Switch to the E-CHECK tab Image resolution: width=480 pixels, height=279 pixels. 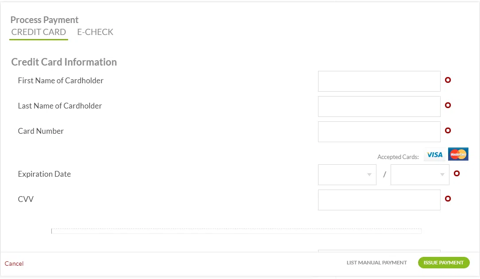95,32
